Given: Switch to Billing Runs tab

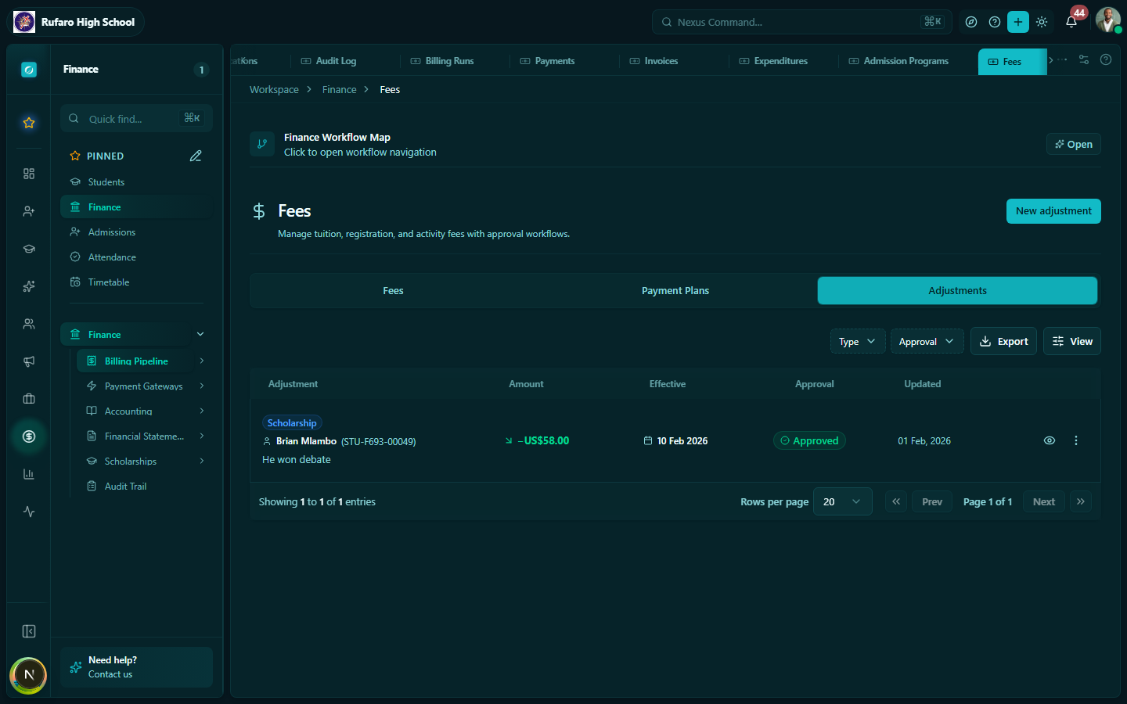Looking at the screenshot, I should tap(442, 61).
